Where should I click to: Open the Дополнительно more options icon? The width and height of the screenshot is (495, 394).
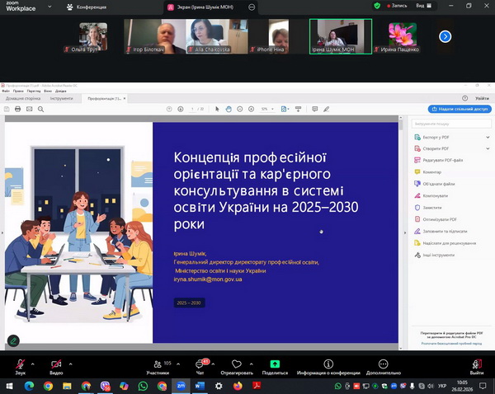pyautogui.click(x=383, y=364)
